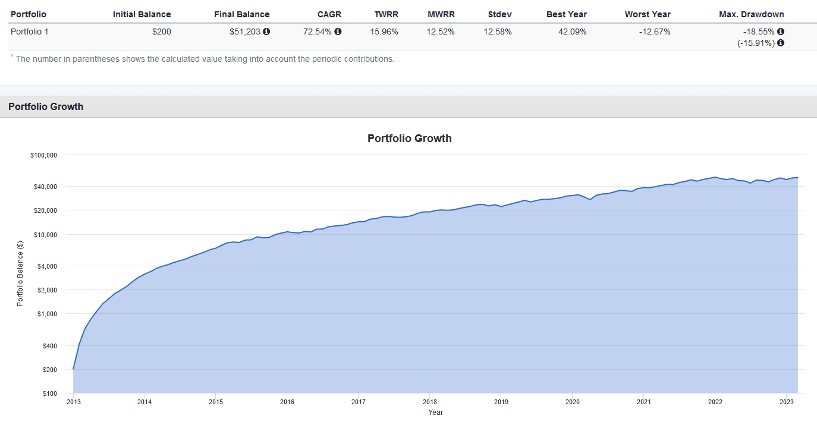Click the $100,000 label on the y-axis
This screenshot has width=817, height=422.
click(43, 155)
